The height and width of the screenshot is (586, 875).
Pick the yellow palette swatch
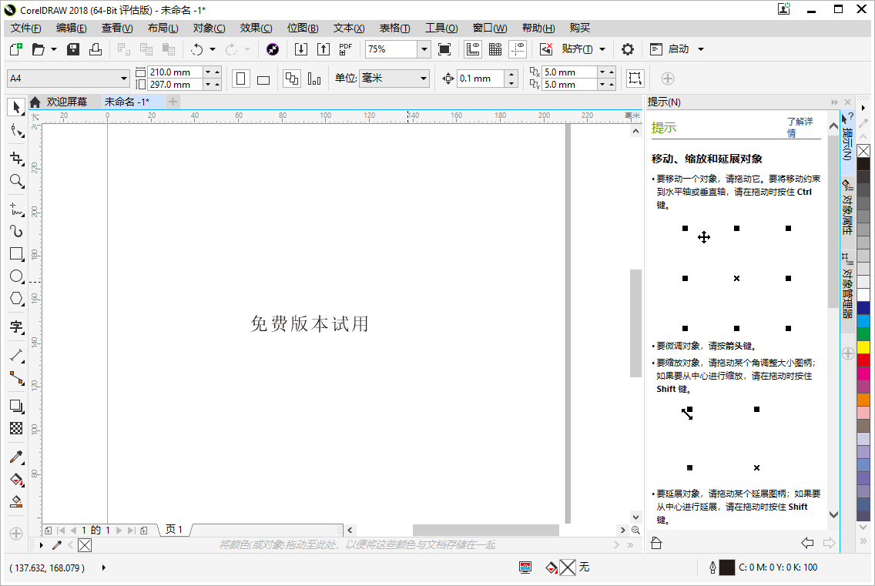pyautogui.click(x=863, y=347)
